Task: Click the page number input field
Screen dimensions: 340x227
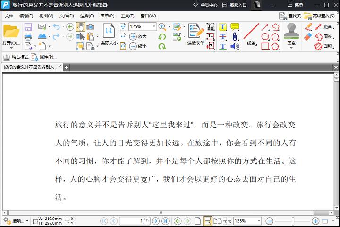Action: pos(135,221)
